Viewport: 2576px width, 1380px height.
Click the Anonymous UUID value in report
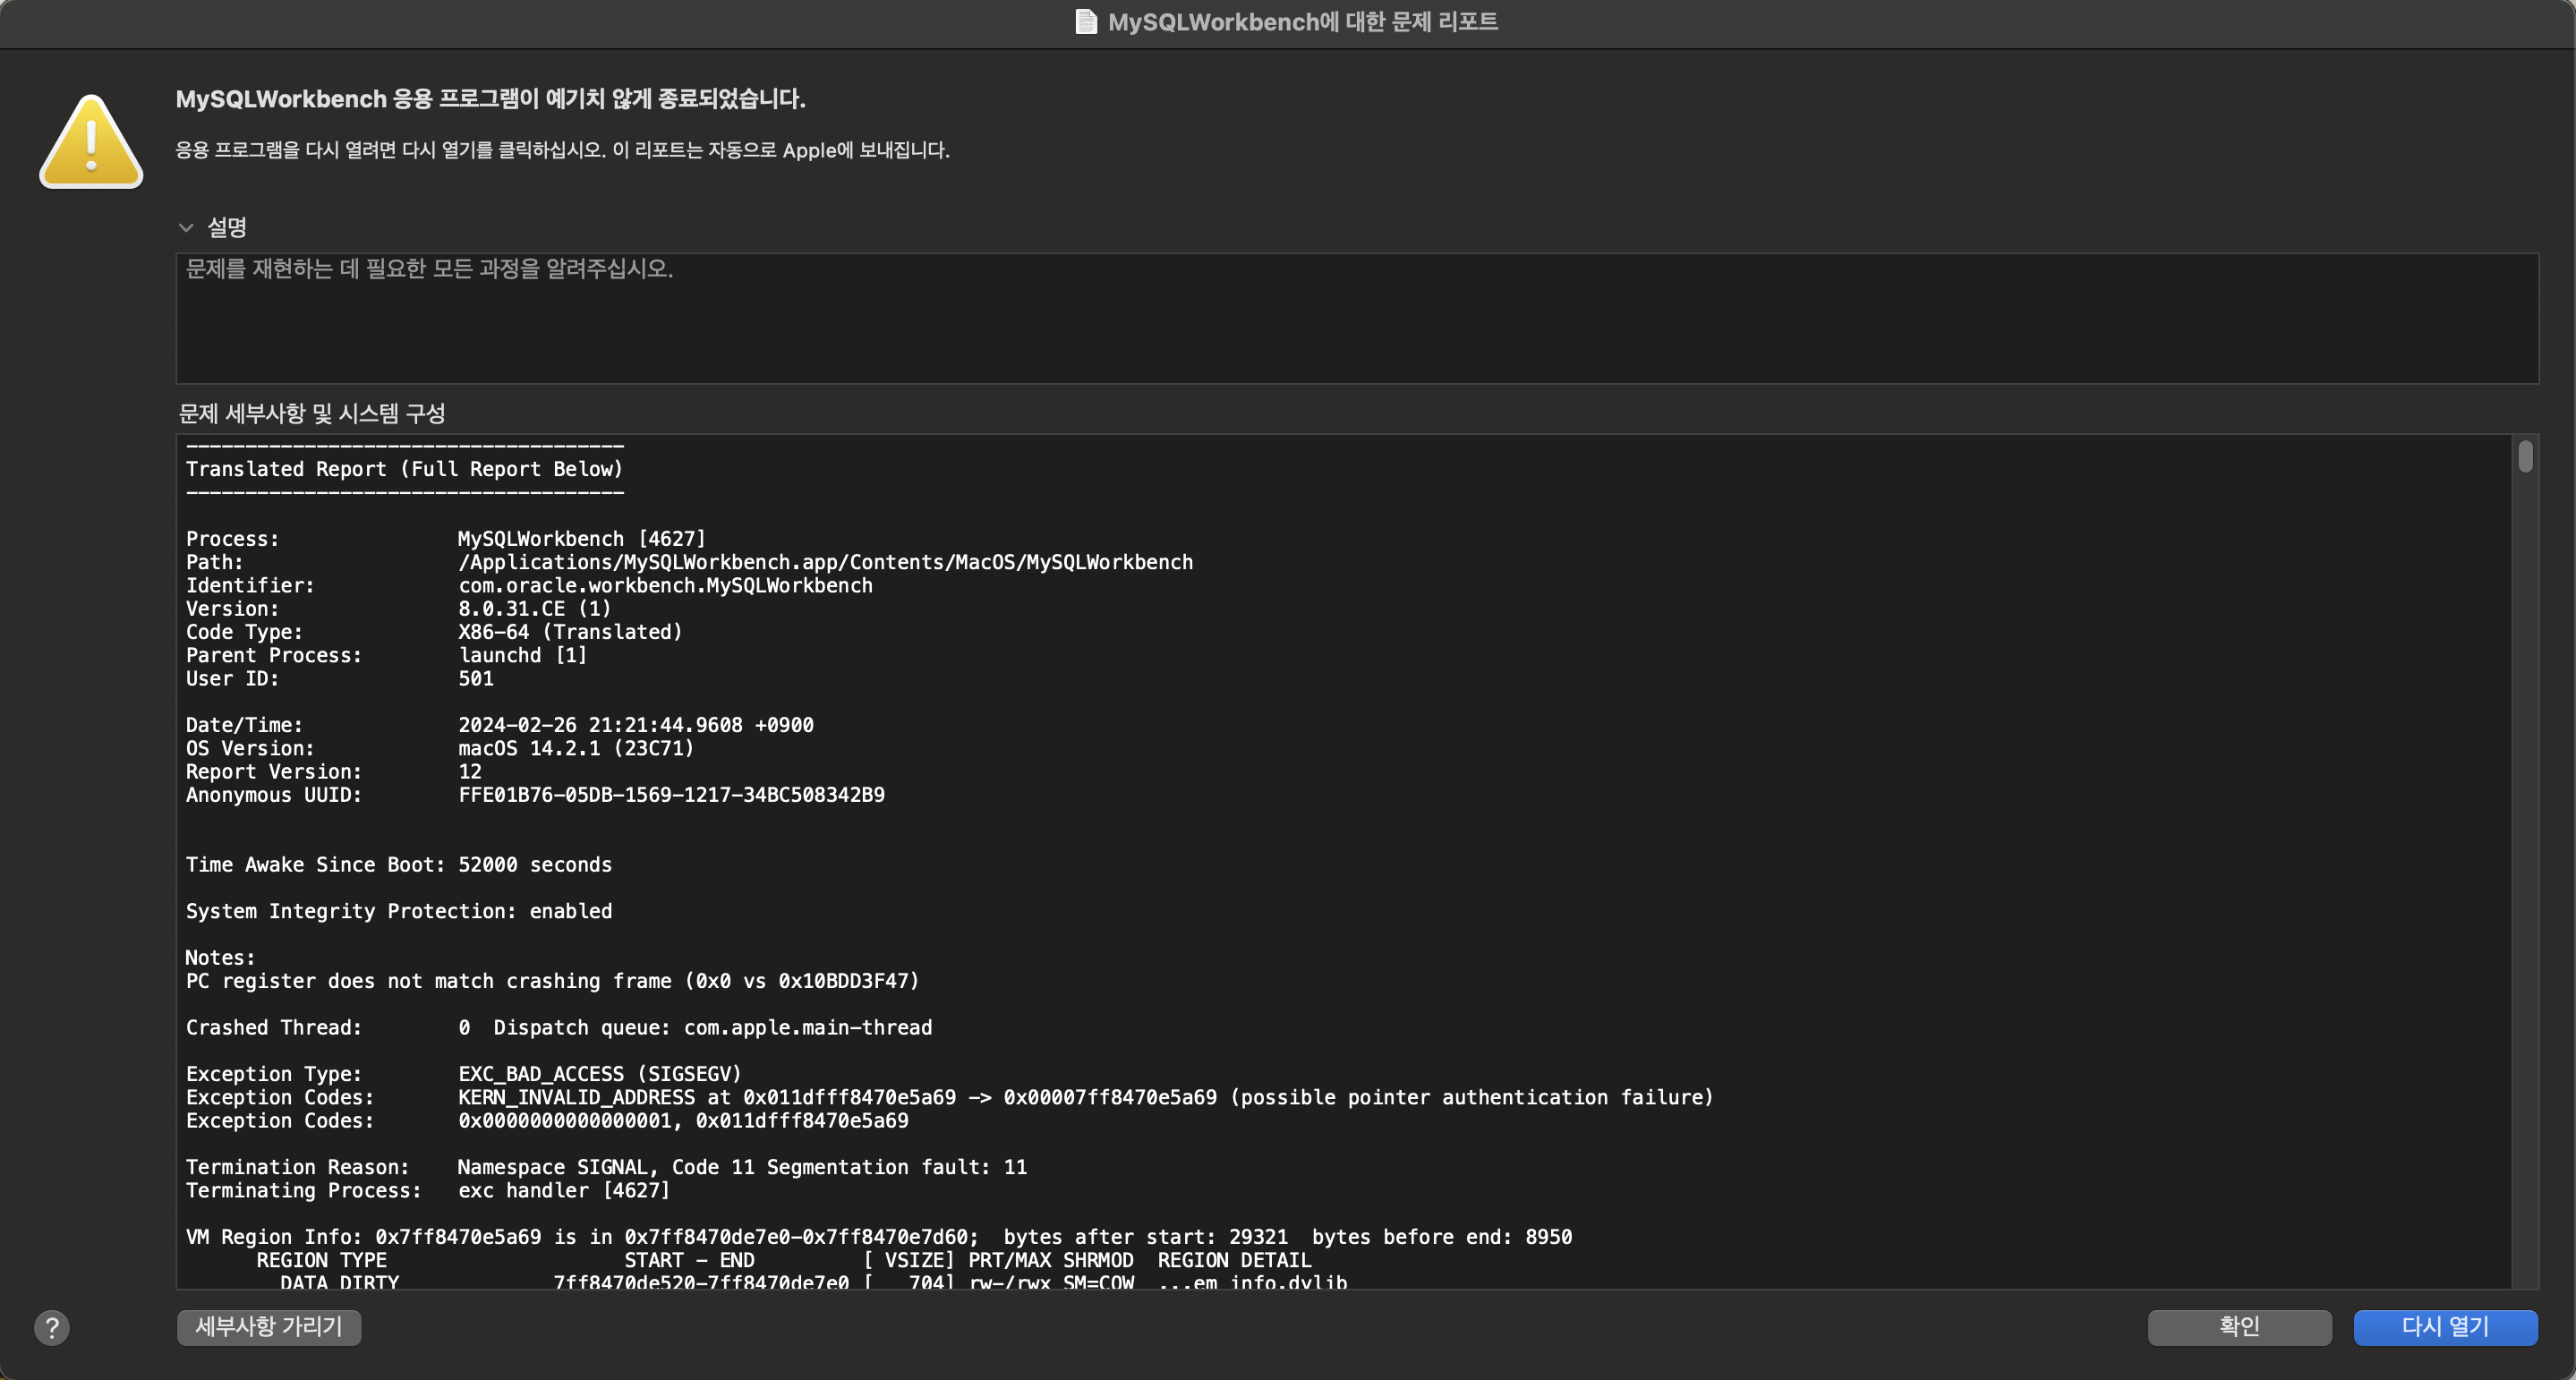click(x=671, y=795)
